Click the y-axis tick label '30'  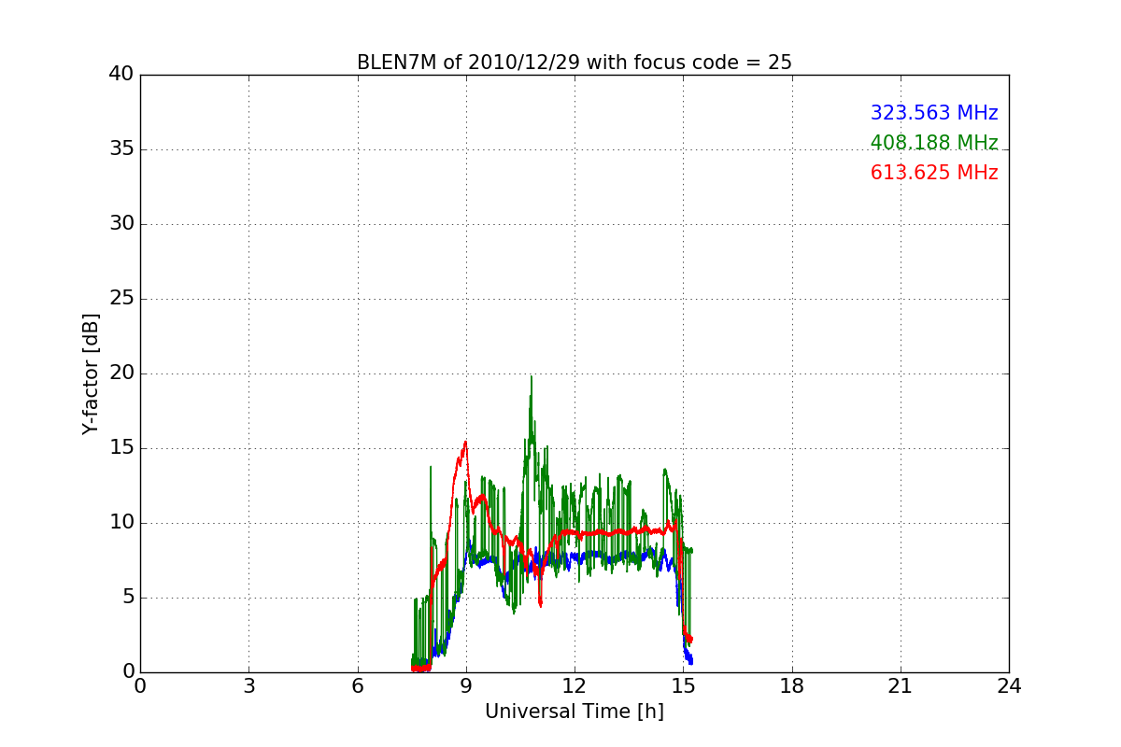(122, 224)
